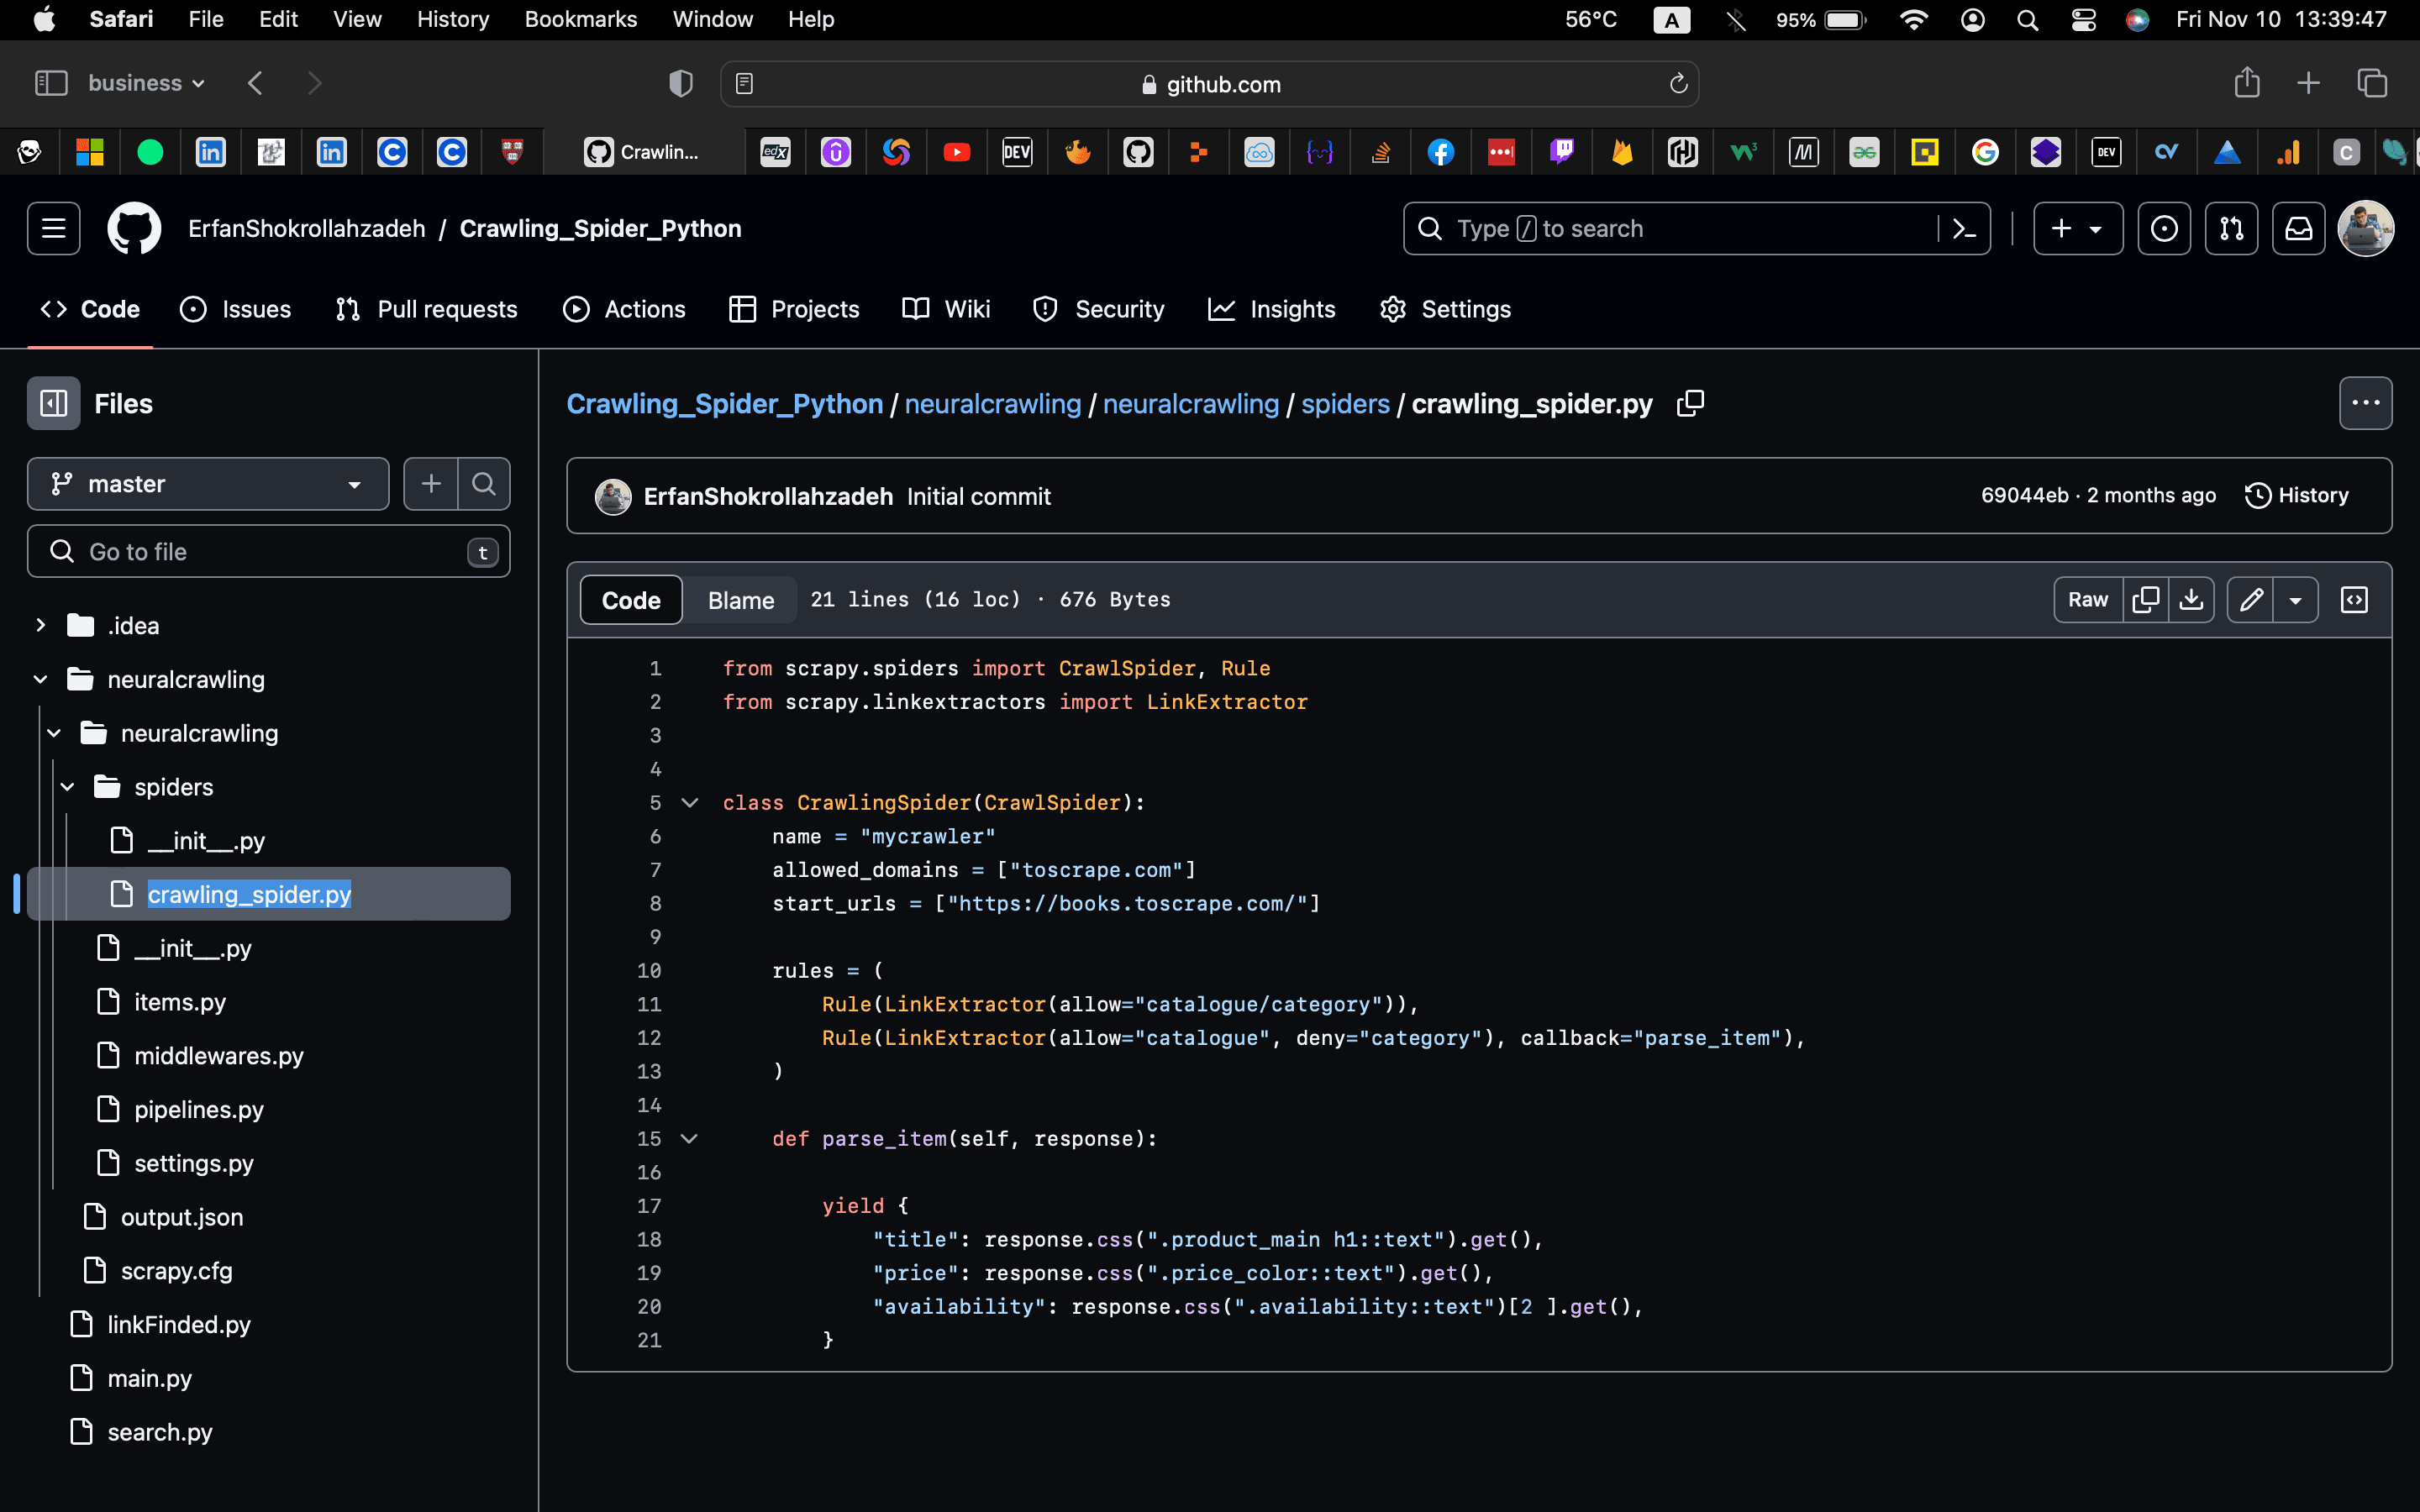2420x1512 pixels.
Task: Open the Issues shortcut icon in header
Action: coord(2164,229)
